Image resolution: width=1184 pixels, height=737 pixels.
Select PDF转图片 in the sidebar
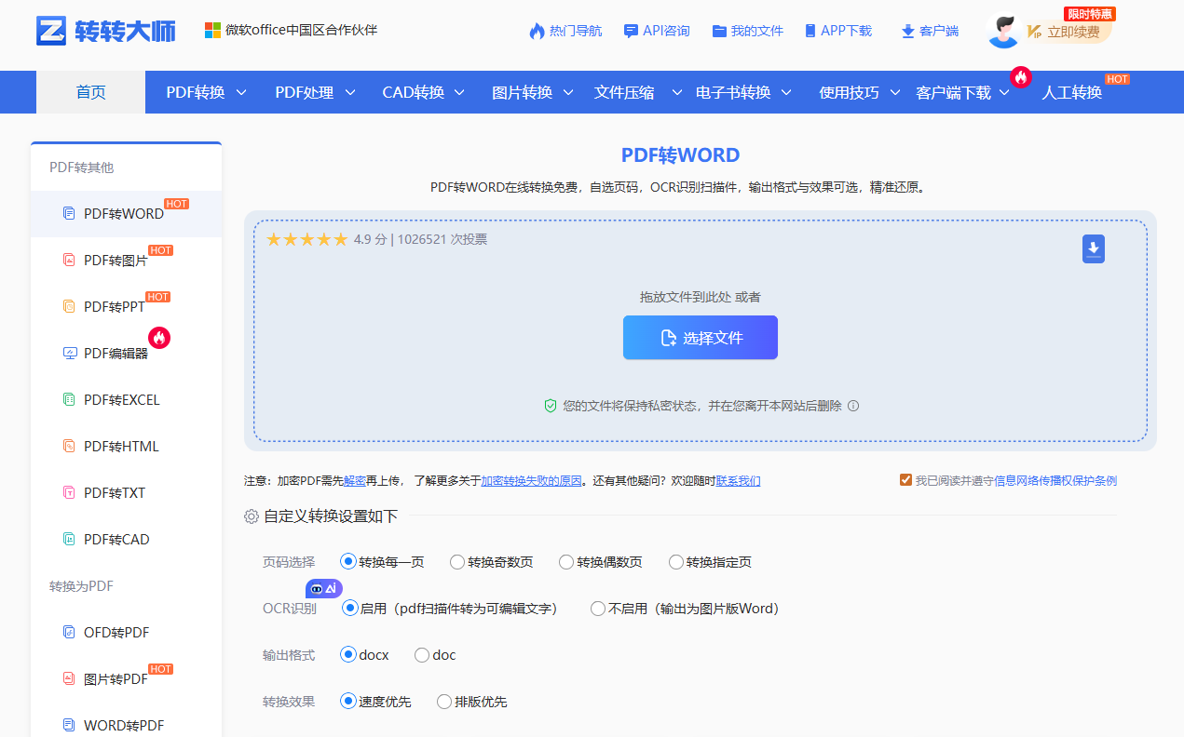(x=115, y=260)
